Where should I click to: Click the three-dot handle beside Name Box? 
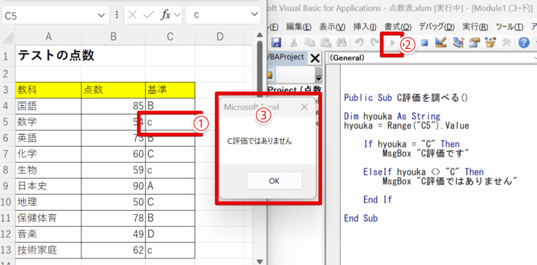(117, 15)
